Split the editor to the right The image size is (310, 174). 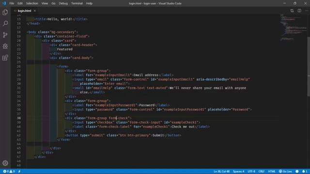(299, 11)
